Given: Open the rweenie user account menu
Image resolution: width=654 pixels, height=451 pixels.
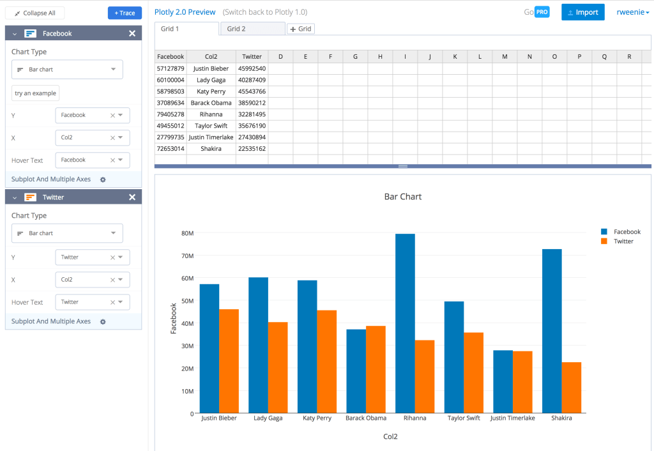Looking at the screenshot, I should [x=632, y=12].
